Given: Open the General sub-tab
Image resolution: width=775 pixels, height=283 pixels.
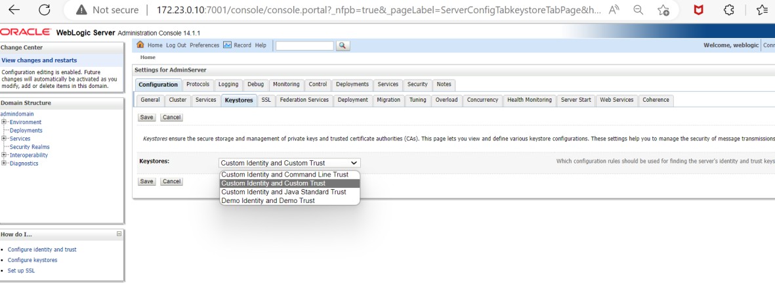Looking at the screenshot, I should click(150, 100).
